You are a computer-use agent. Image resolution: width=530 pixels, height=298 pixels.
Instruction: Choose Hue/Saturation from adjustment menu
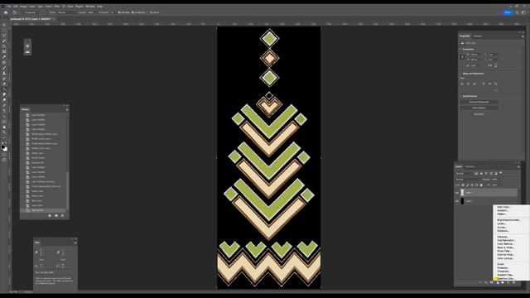[506, 240]
